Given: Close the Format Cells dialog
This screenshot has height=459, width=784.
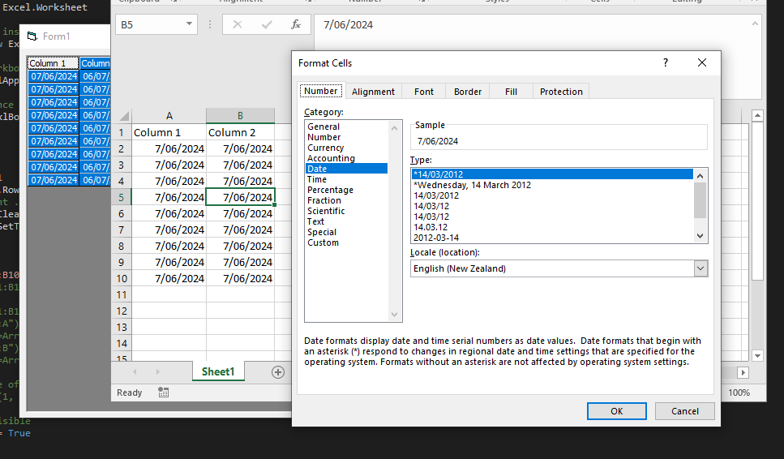Looking at the screenshot, I should coord(702,62).
